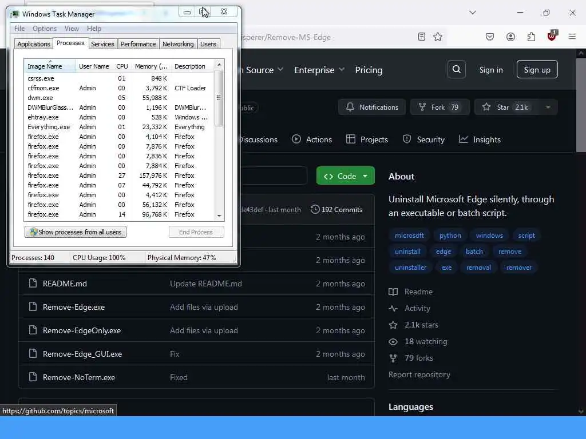Open Firefox hamburger application menu
Screen dimensions: 586x439
pos(572,37)
